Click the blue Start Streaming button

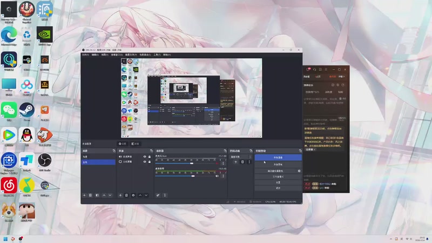coord(278,158)
